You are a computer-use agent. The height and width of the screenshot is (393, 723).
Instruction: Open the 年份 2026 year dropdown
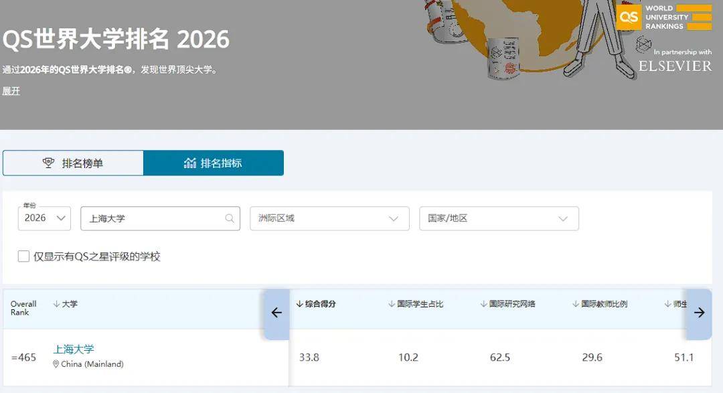[44, 218]
